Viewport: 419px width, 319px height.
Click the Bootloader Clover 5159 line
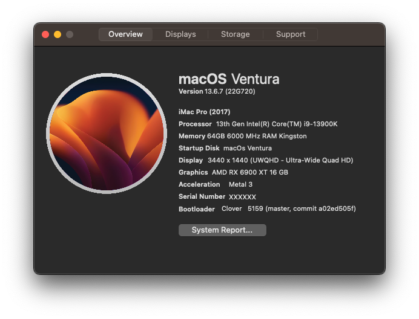pyautogui.click(x=267, y=208)
